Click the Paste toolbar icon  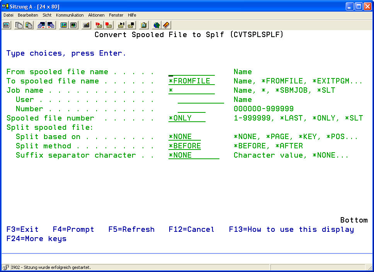(29, 25)
